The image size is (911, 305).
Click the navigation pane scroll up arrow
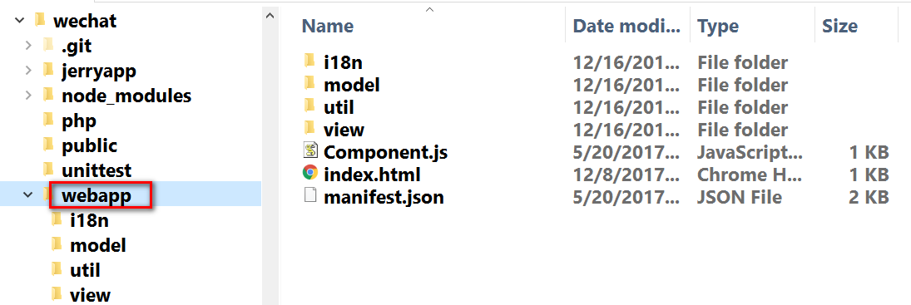pos(270,17)
